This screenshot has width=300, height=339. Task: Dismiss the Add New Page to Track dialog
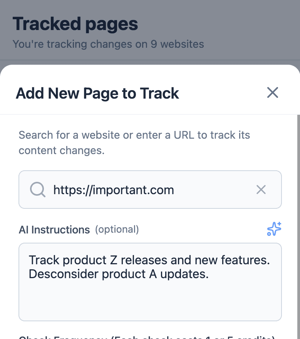273,92
